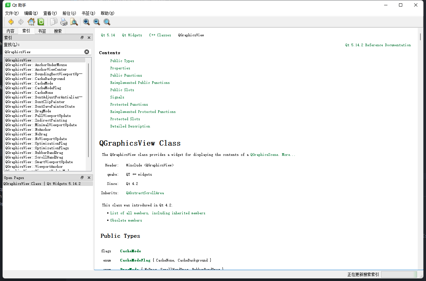Open Qt 5.14.2 Reference Documentation link
This screenshot has width=426, height=281.
(x=378, y=45)
